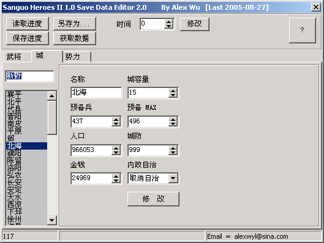This screenshot has height=243, width=324.
Task: Click the 保存进度 save progress button
Action: click(x=28, y=38)
